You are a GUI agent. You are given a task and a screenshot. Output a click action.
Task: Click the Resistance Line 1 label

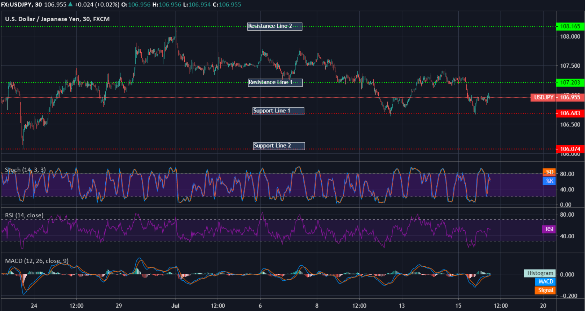pyautogui.click(x=275, y=83)
